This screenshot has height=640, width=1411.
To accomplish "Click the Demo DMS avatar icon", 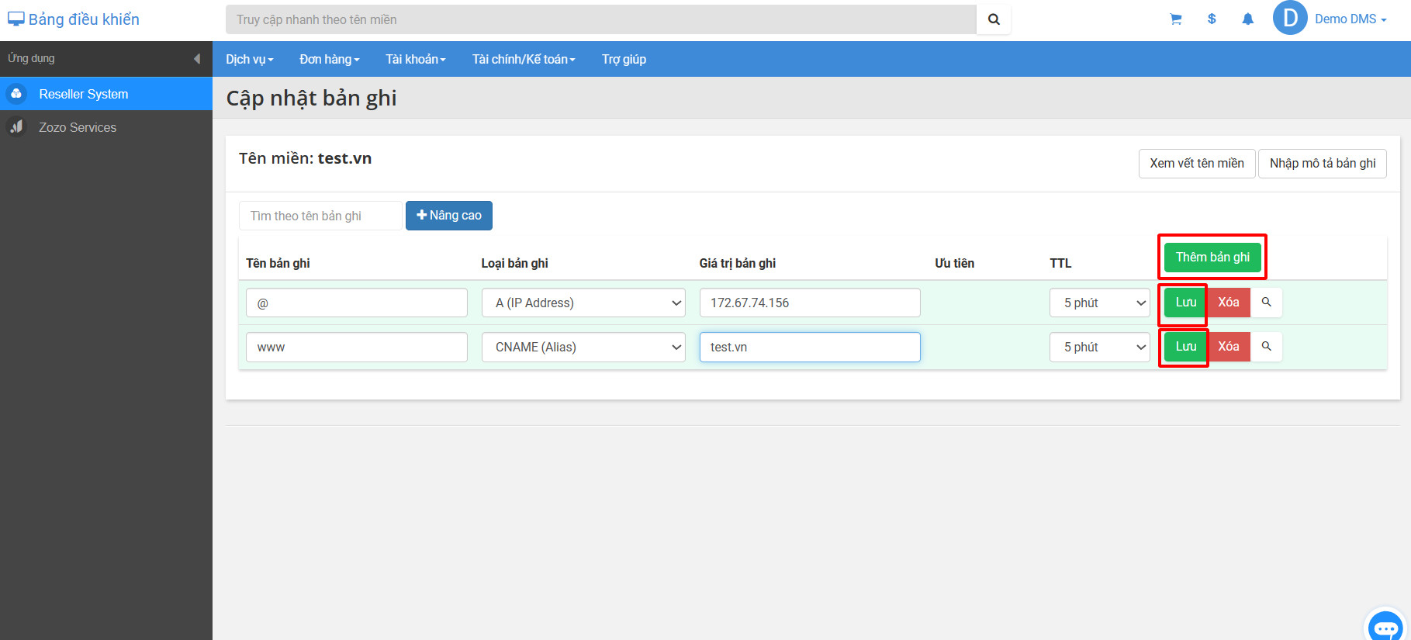I will click(x=1290, y=18).
